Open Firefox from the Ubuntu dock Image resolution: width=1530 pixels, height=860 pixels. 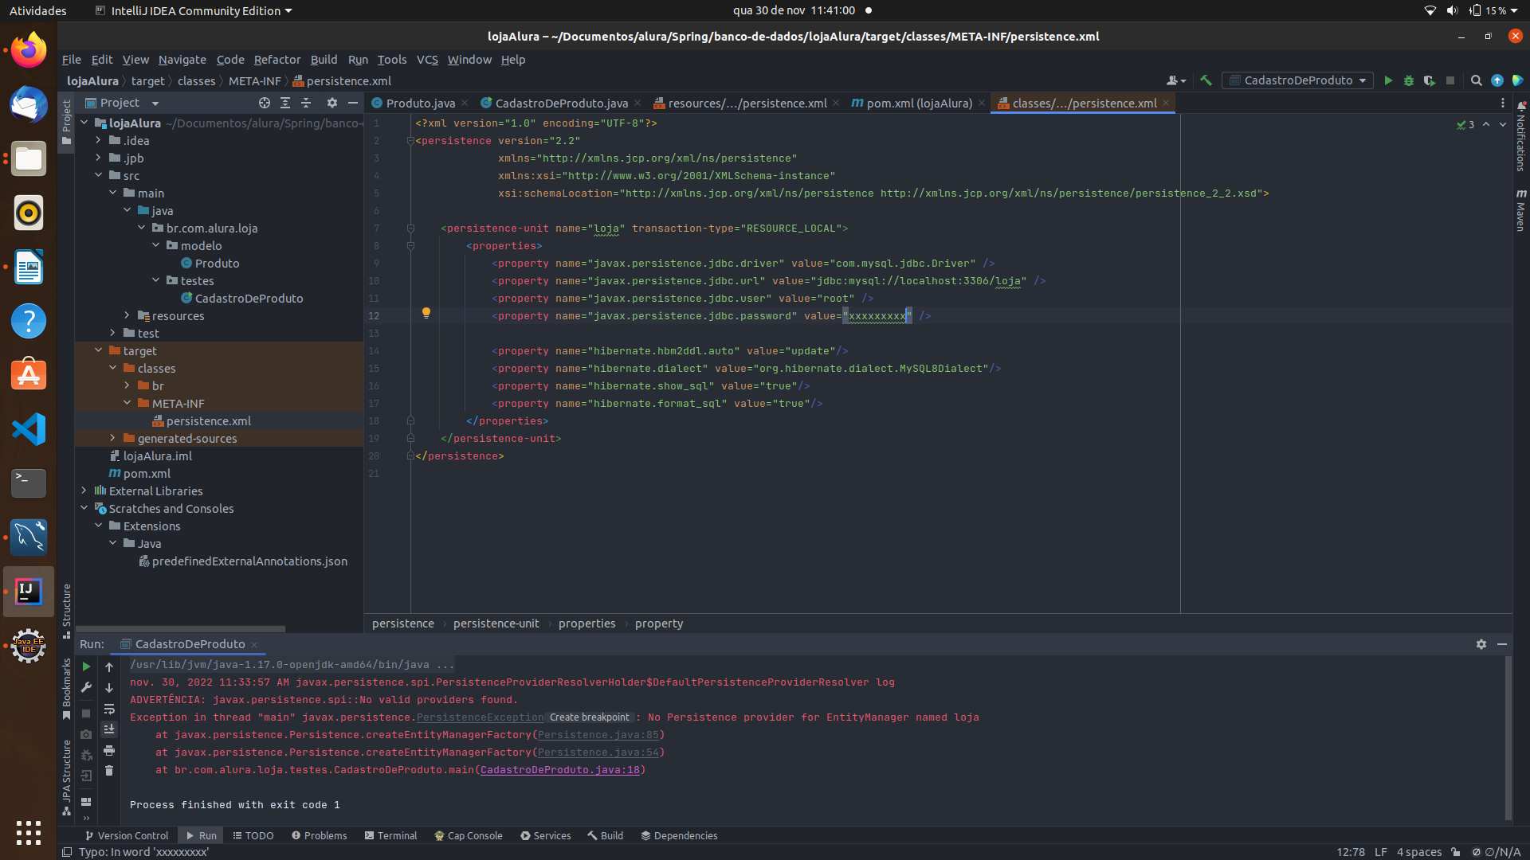click(29, 50)
